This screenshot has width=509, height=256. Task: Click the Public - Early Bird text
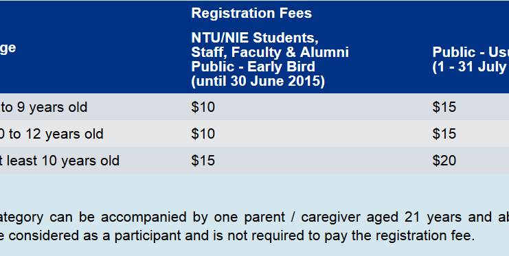[x=253, y=67]
